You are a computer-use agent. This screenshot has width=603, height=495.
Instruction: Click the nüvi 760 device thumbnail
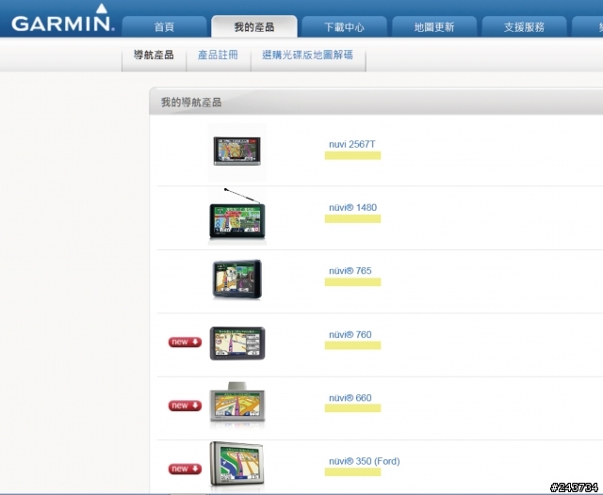[x=237, y=343]
